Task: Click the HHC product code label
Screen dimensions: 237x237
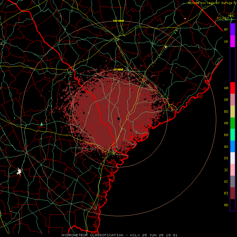Action: [231, 16]
